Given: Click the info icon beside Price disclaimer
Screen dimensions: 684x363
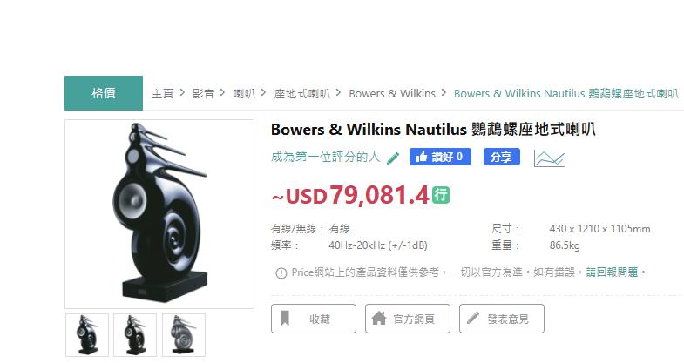Looking at the screenshot, I should [281, 272].
